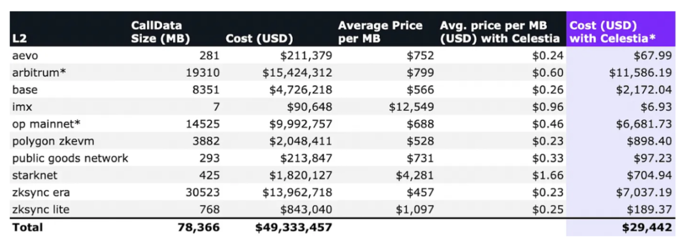Click the '$4,726,218' cost cell for base
This screenshot has height=246, width=688.
click(x=297, y=90)
